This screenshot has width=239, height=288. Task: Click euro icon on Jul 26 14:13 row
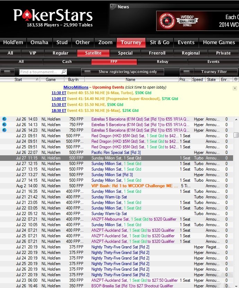pyautogui.click(x=4, y=124)
